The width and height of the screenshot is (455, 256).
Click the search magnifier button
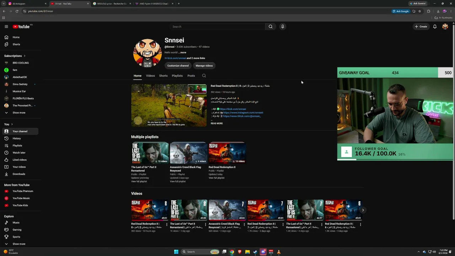tap(271, 27)
